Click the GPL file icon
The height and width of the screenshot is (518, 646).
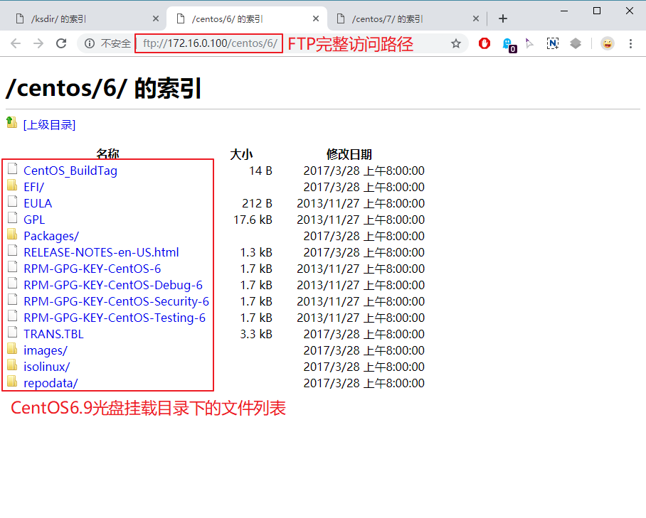(12, 217)
